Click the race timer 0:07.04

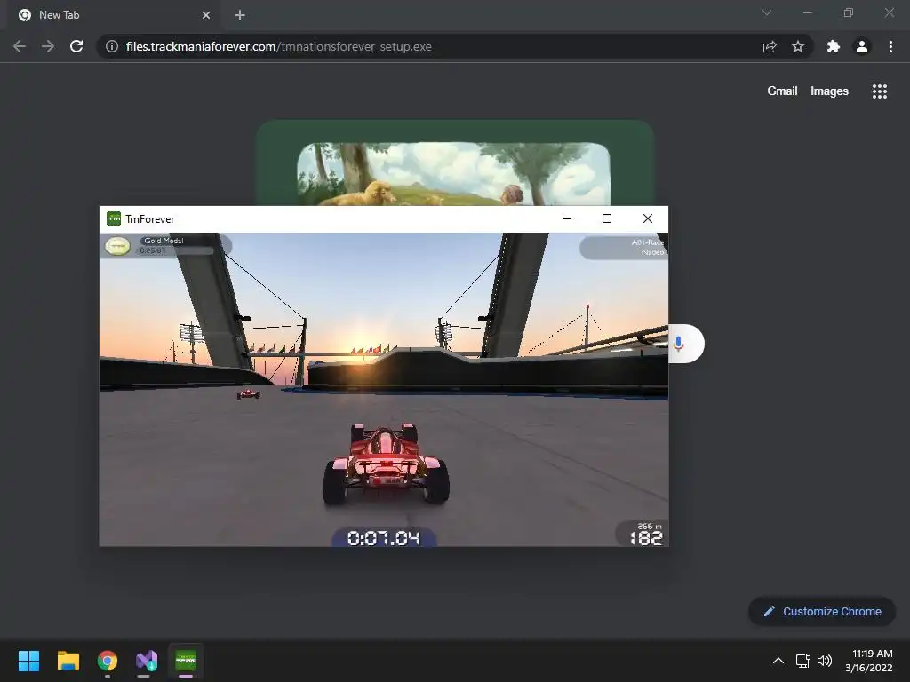coord(384,538)
